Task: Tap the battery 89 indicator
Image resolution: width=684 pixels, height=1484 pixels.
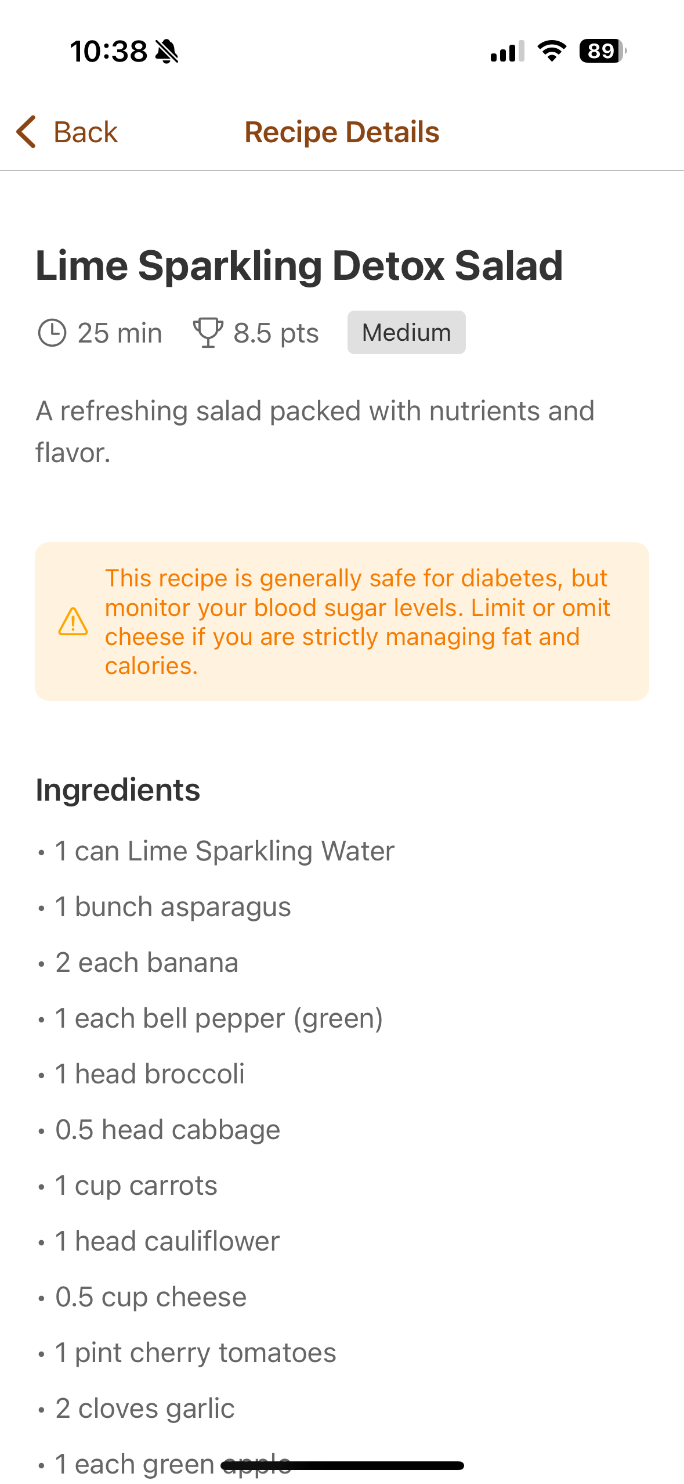Action: [603, 51]
